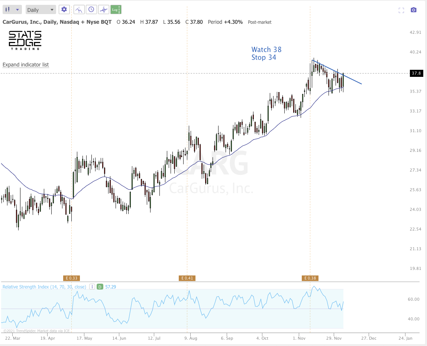Select the trendline analysis icon
The height and width of the screenshot is (346, 427).
(x=79, y=9)
